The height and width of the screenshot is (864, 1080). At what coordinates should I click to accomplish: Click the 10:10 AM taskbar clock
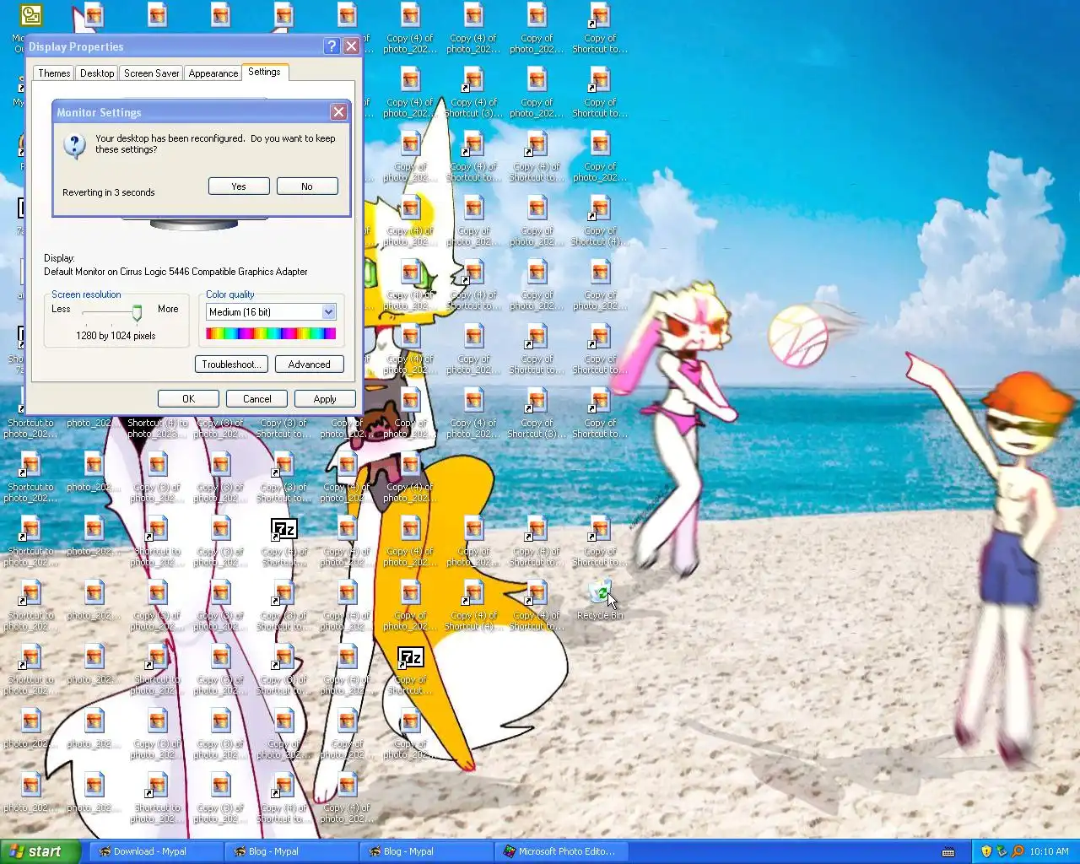pyautogui.click(x=1049, y=851)
